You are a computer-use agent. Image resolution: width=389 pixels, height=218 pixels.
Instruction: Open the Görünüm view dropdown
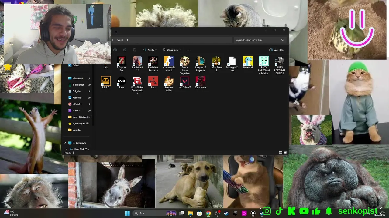[x=172, y=50]
